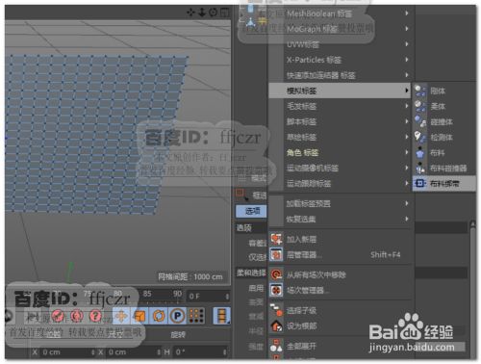Click the attribute panel scrollbar up arrow
Viewport: 481px width, 364px height.
pyautogui.click(x=472, y=224)
